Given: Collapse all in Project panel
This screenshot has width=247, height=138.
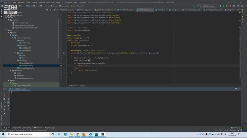Looking at the screenshot, I should [50, 10].
